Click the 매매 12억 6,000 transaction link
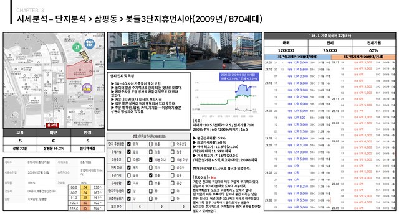The height and width of the screenshot is (224, 399). [298, 104]
